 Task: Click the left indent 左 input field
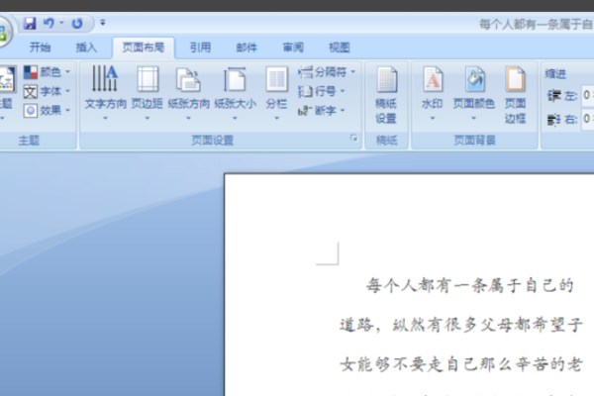[588, 95]
